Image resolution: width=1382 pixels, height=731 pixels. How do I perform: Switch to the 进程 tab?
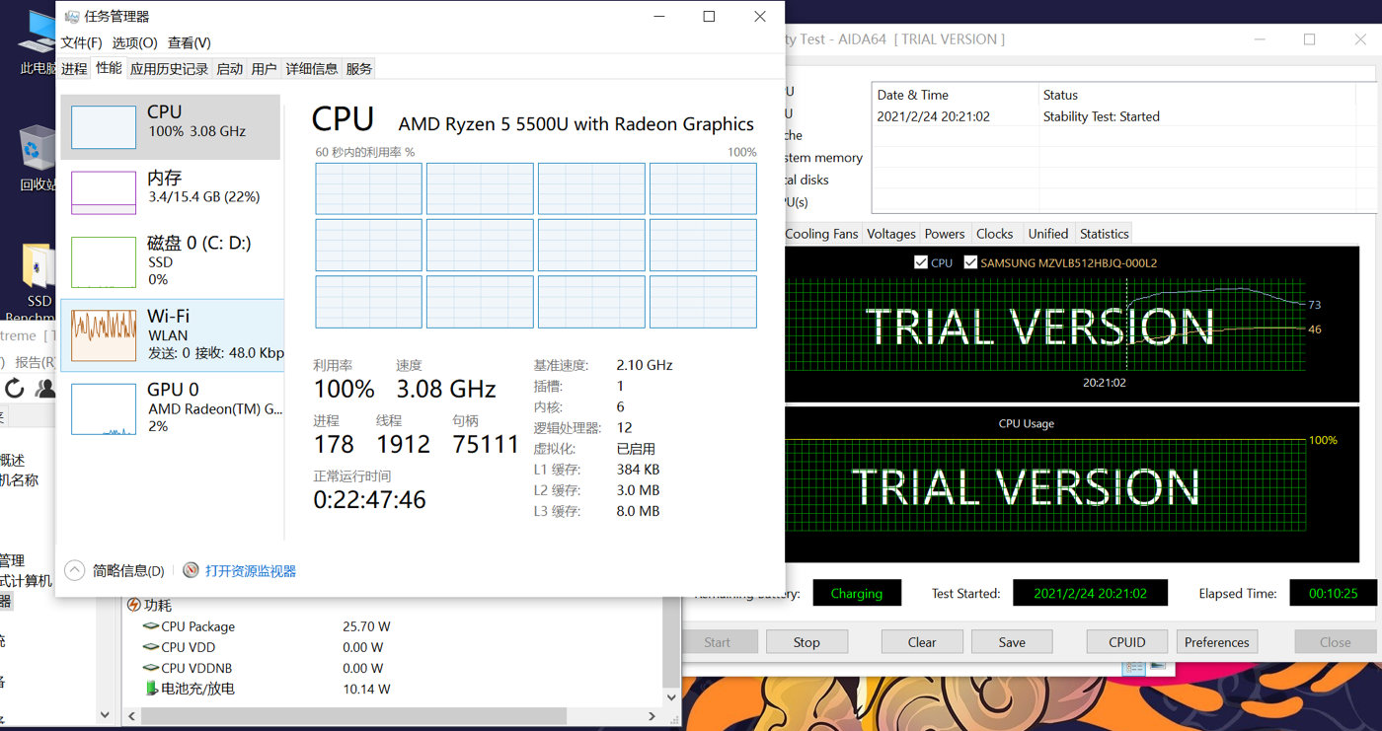(74, 68)
